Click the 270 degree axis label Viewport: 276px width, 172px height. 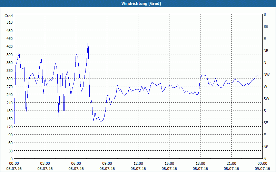pos(10,87)
